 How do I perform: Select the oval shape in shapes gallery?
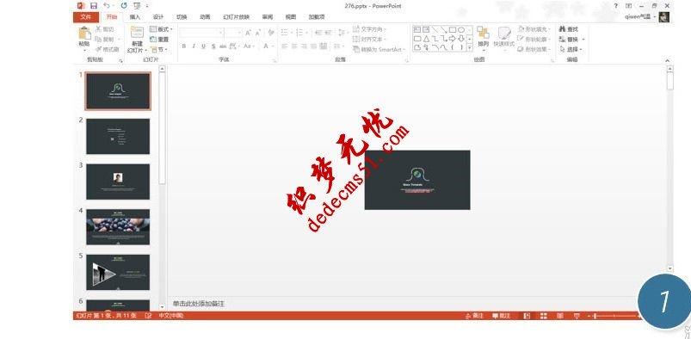(461, 29)
